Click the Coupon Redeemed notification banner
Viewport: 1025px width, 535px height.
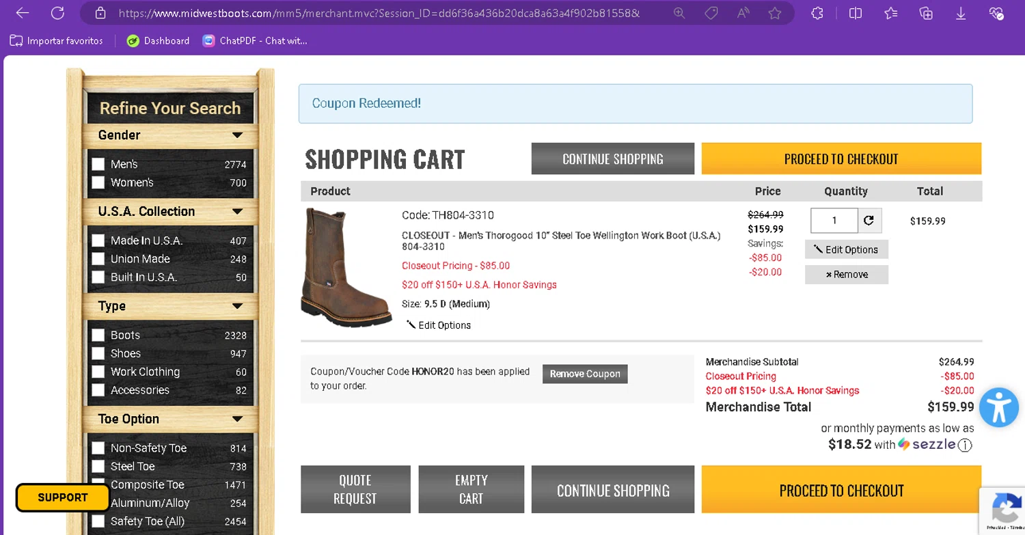click(635, 104)
